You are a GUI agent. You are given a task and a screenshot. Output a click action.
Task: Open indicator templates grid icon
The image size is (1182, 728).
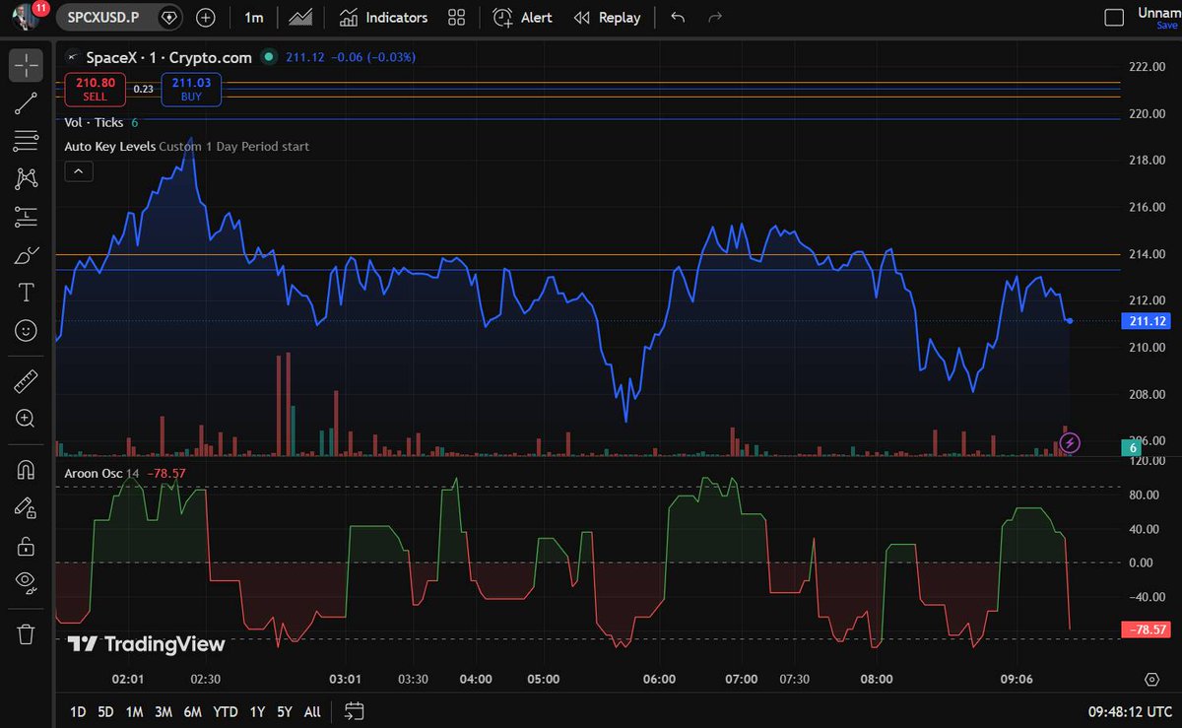tap(456, 17)
